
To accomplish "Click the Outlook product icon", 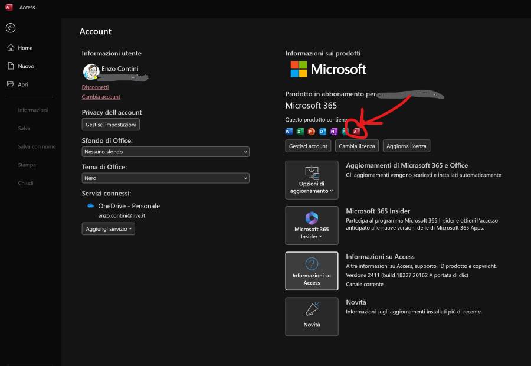I will click(x=322, y=131).
